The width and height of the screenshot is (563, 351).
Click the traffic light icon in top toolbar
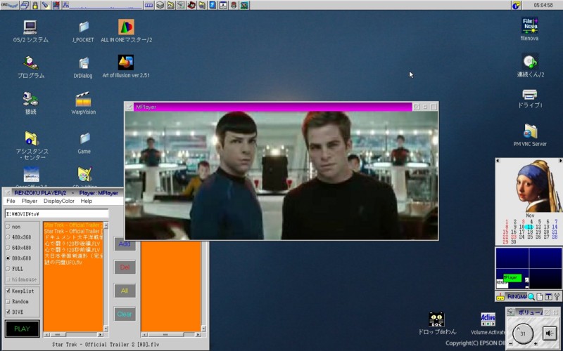(234, 5)
